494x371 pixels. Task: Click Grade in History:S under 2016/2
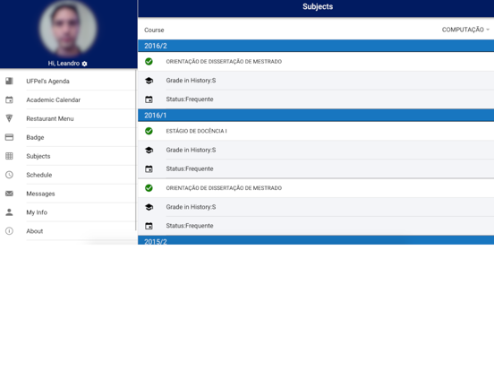[x=191, y=81]
